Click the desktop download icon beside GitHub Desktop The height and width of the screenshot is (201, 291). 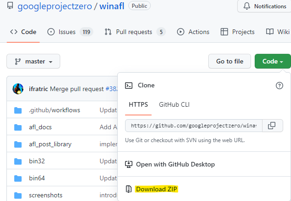(129, 164)
